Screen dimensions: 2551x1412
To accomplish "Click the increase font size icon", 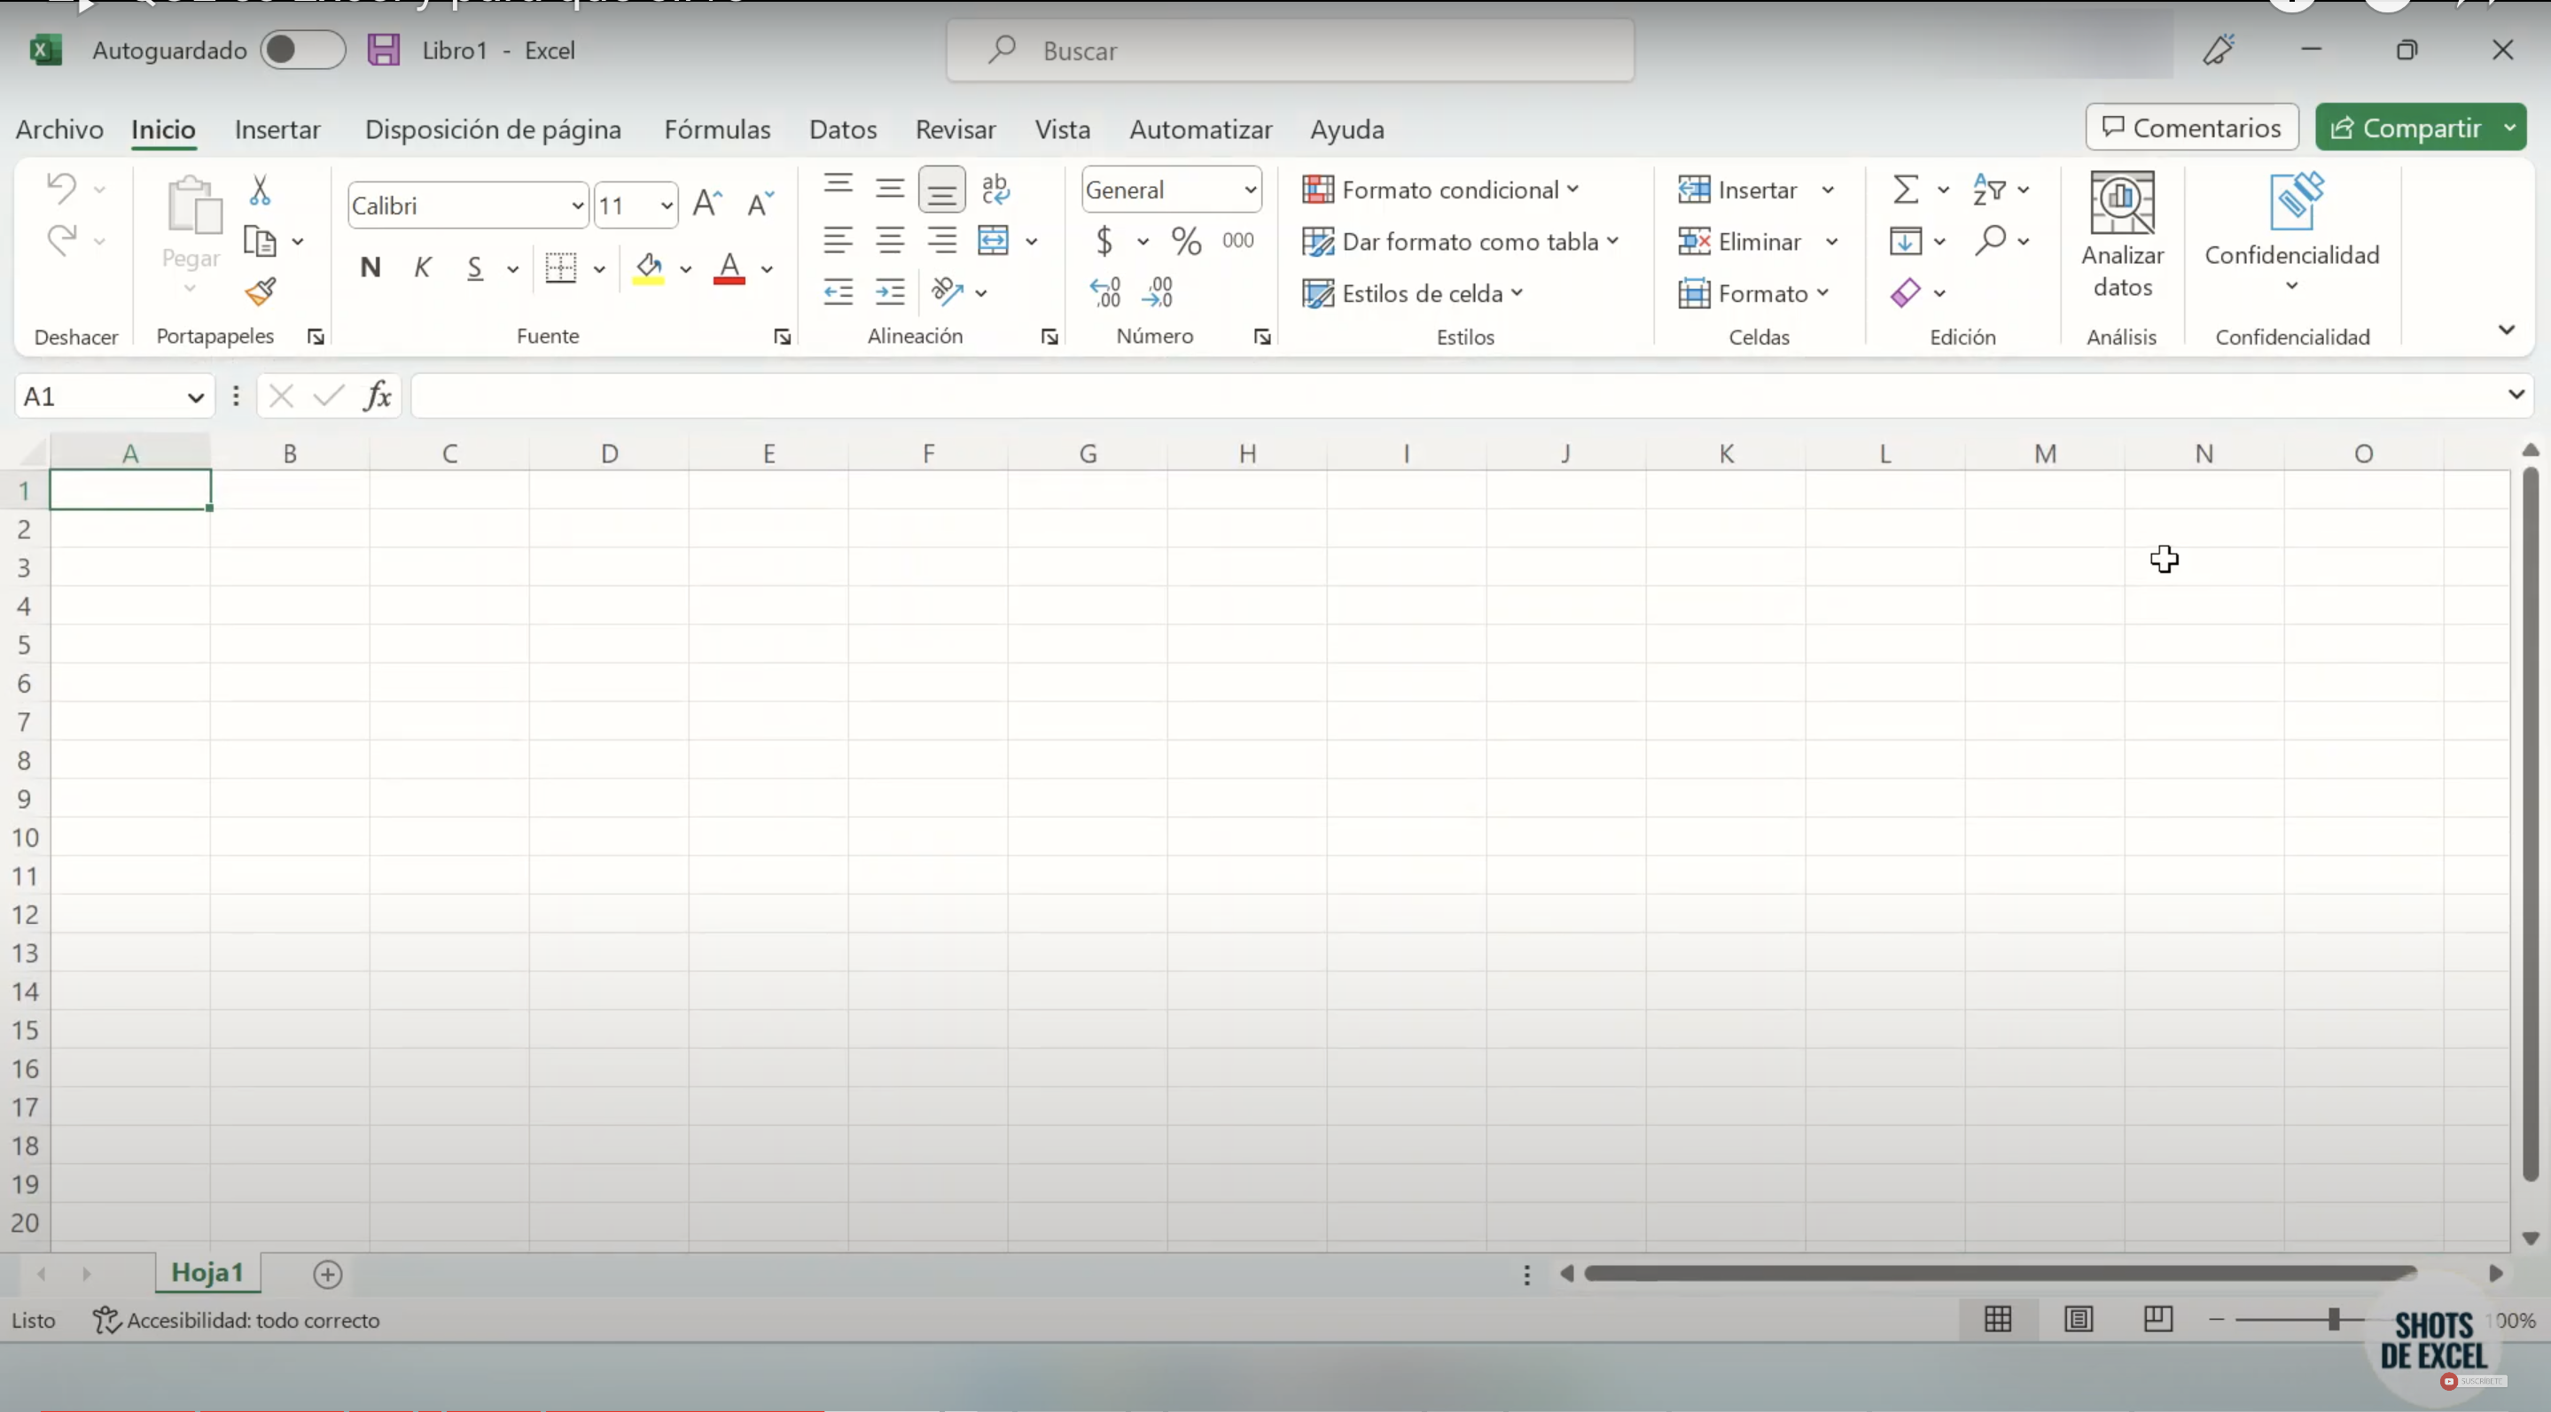I will pyautogui.click(x=706, y=203).
